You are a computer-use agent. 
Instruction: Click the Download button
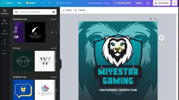[x=162, y=3]
